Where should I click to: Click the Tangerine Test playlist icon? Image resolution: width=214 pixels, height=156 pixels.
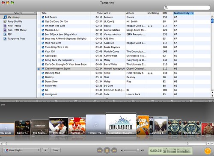(x=5, y=38)
